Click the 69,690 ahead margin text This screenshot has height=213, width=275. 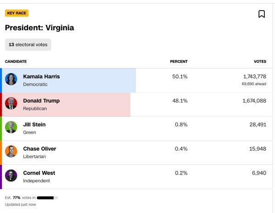click(254, 84)
